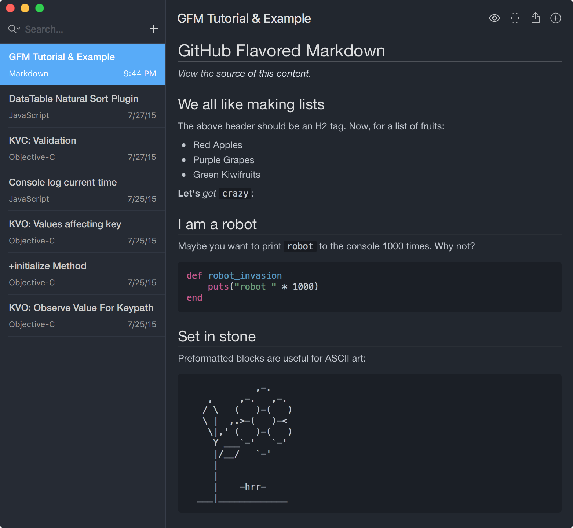Click the 'Red Apples' list item
573x528 pixels.
click(x=218, y=145)
